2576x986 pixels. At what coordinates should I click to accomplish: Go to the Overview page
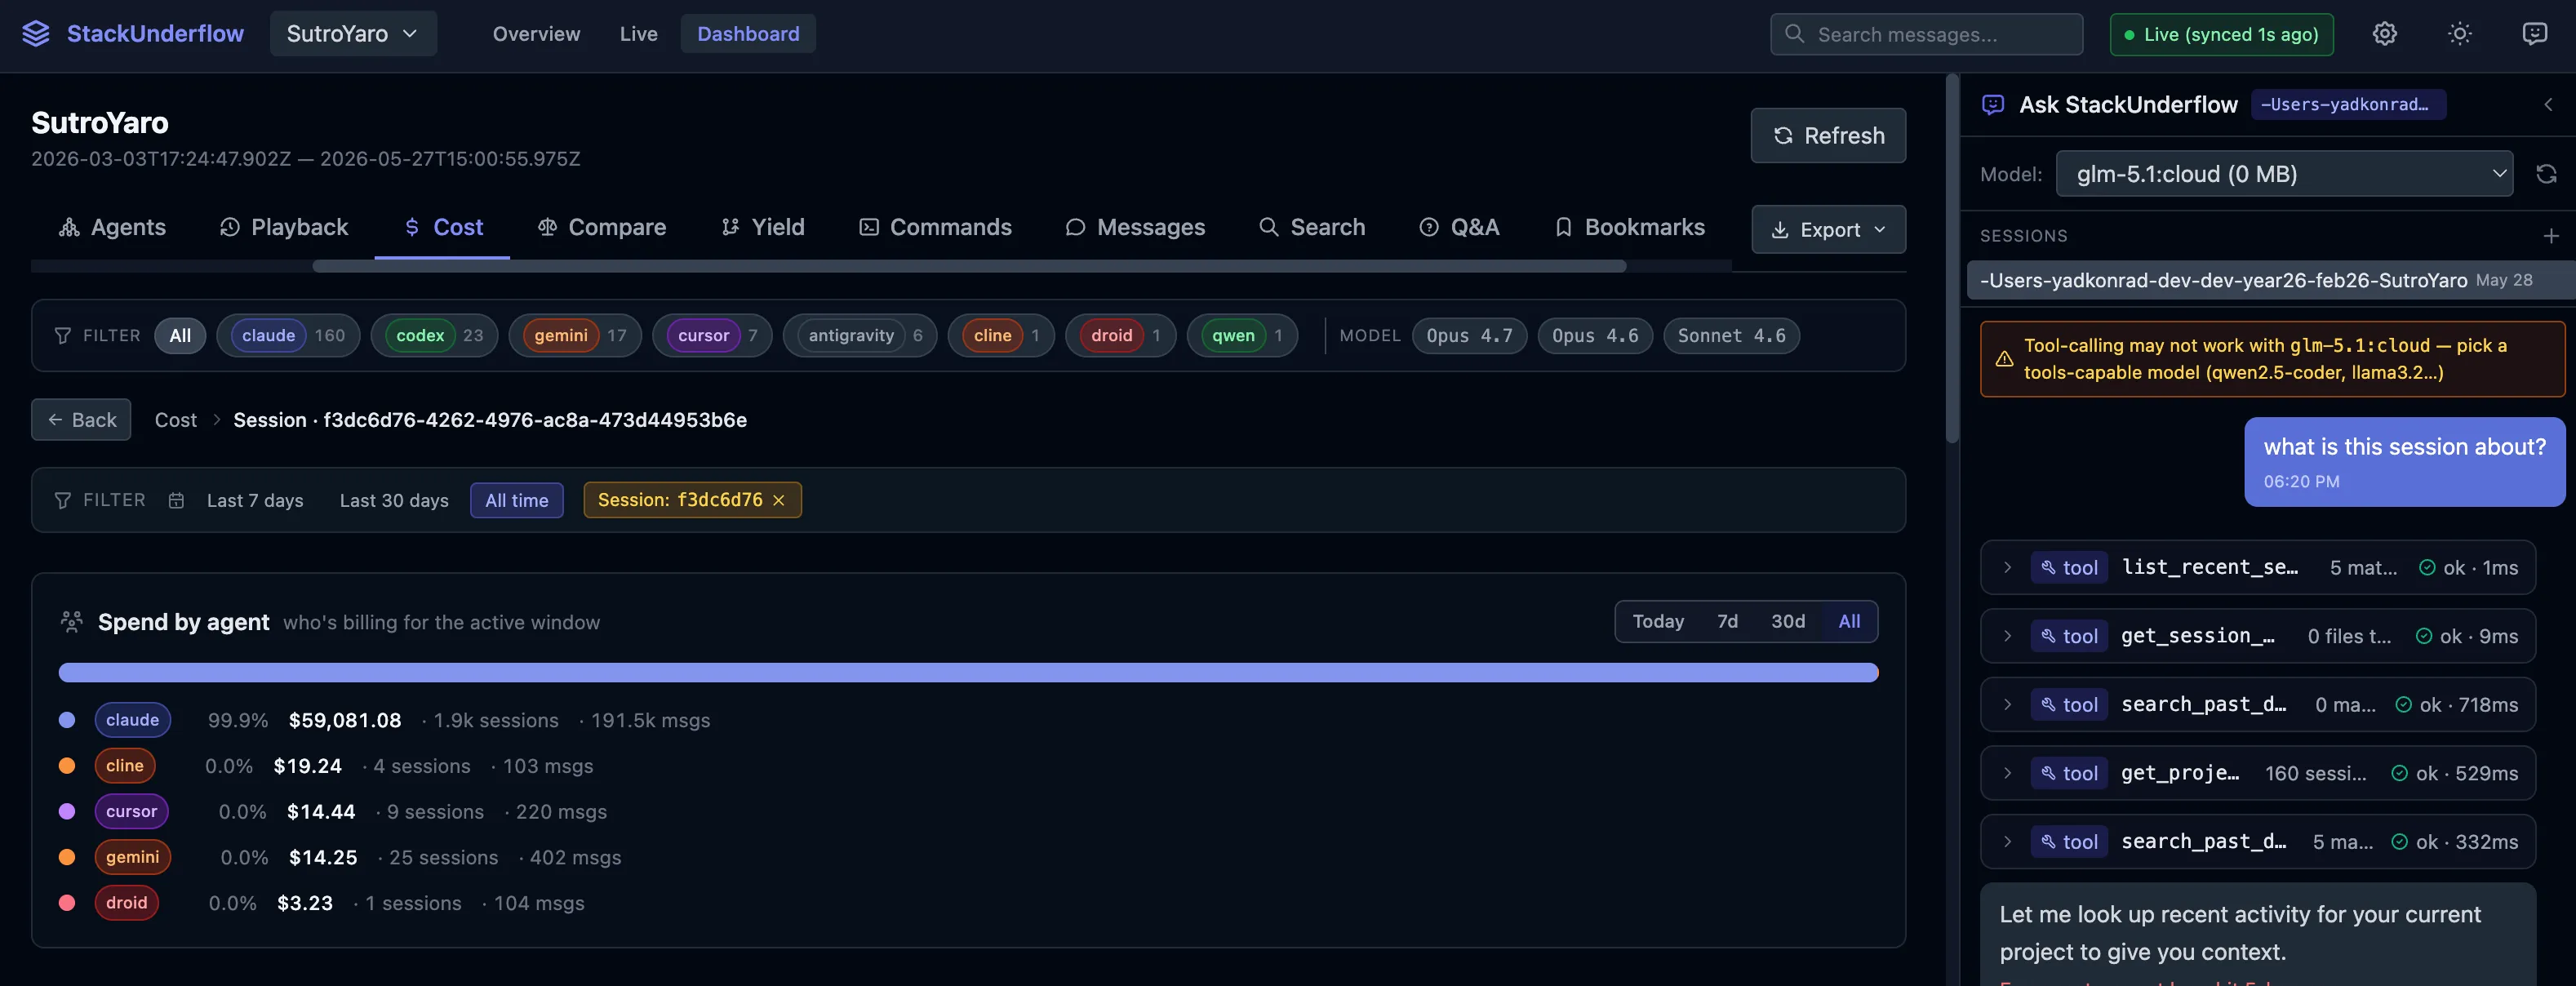tap(536, 34)
